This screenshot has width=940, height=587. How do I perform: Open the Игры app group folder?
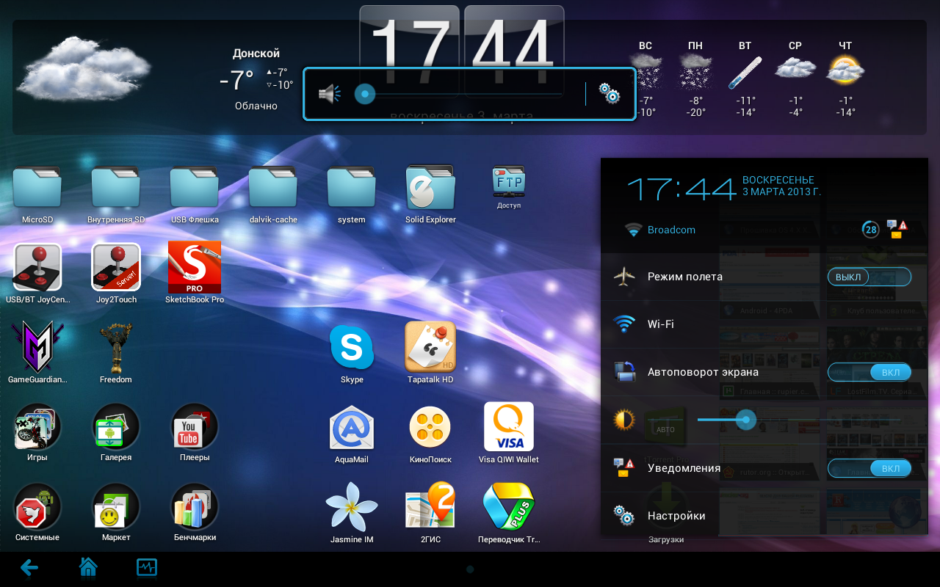(37, 427)
